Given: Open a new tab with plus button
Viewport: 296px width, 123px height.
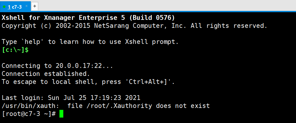Looking at the screenshot, I should pyautogui.click(x=34, y=6).
